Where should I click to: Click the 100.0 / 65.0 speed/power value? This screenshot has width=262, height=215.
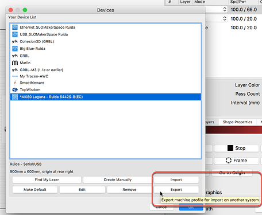point(244,10)
